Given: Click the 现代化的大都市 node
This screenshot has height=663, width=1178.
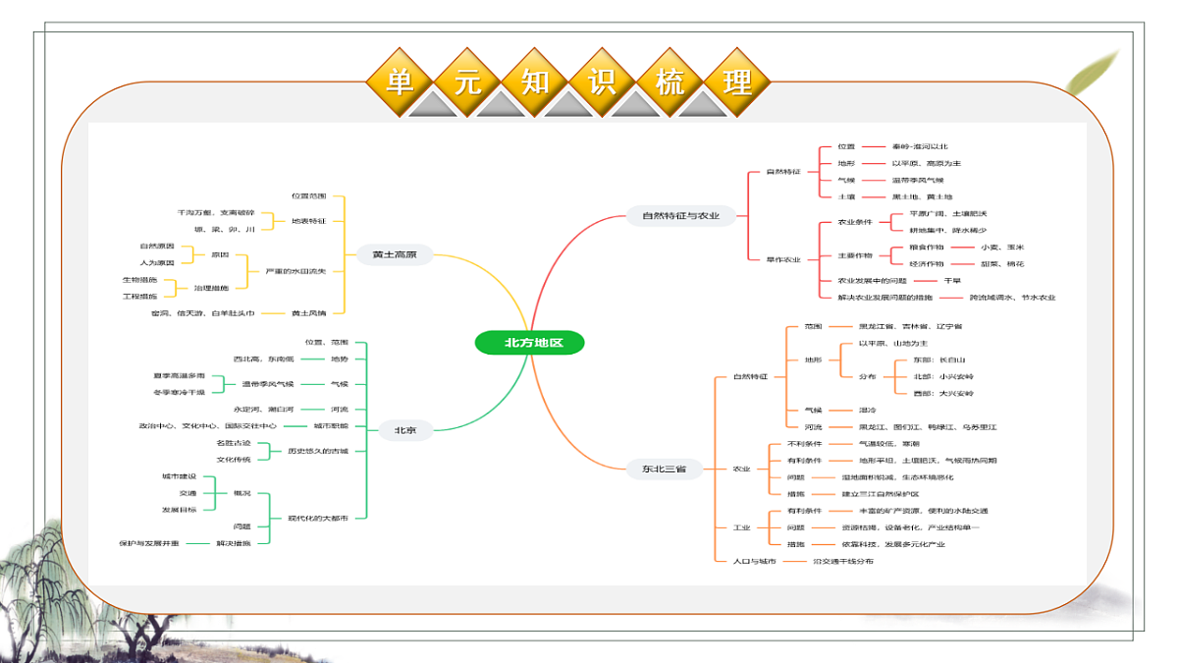Looking at the screenshot, I should click(318, 518).
